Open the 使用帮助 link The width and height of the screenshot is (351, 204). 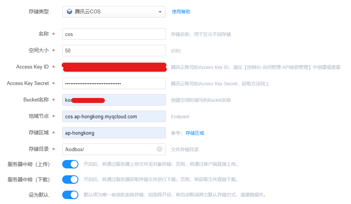click(181, 12)
